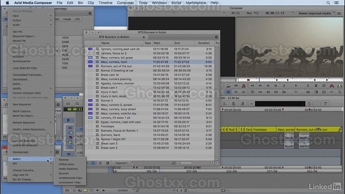Expand the Input submenu

tap(31, 16)
